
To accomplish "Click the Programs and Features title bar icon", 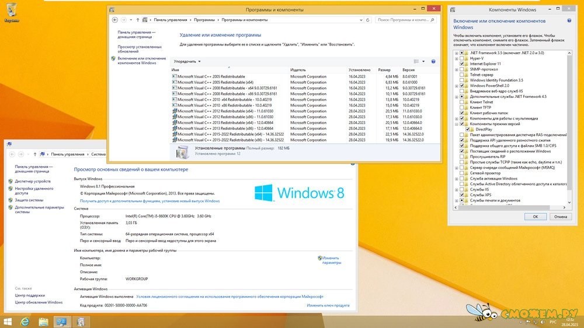I will point(112,10).
